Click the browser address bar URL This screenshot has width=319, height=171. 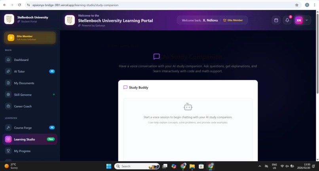tap(75, 5)
